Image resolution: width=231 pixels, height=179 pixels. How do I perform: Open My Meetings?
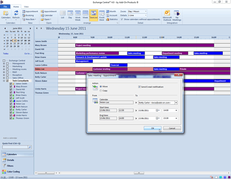click(x=177, y=16)
